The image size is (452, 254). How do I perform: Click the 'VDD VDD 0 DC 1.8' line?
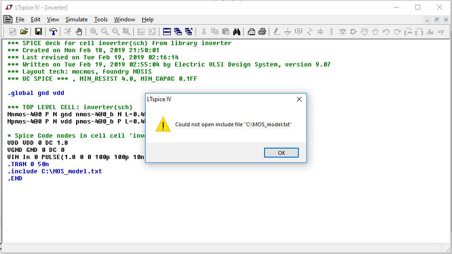pos(38,143)
